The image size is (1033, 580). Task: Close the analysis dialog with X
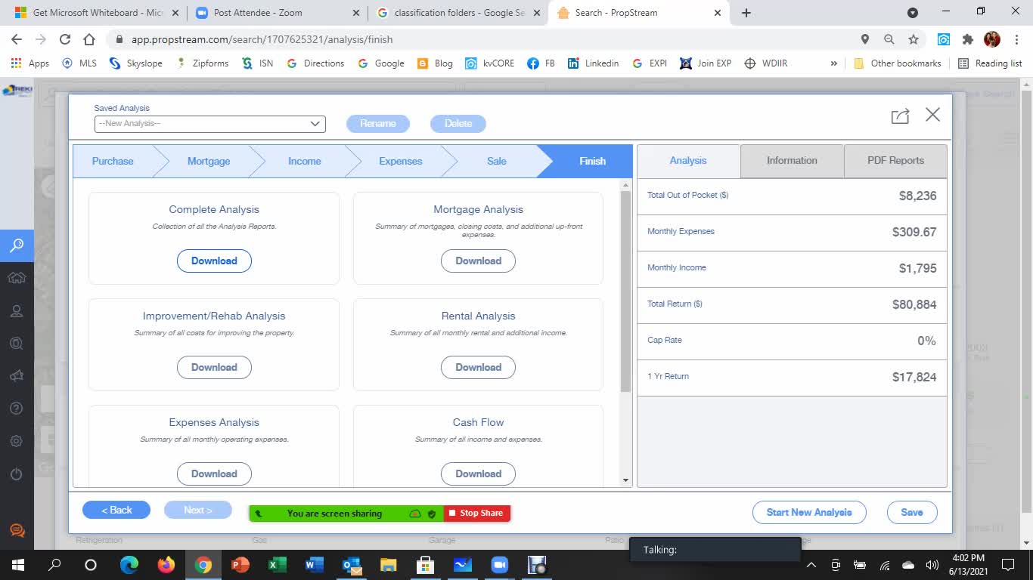point(932,114)
